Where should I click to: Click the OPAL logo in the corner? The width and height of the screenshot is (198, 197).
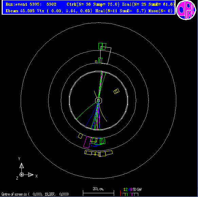[x=186, y=10]
